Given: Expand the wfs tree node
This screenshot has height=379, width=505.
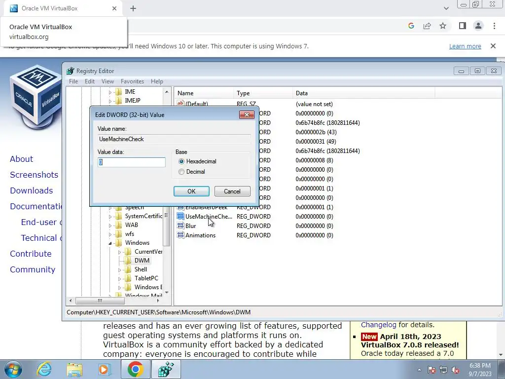Looking at the screenshot, I should coord(110,234).
